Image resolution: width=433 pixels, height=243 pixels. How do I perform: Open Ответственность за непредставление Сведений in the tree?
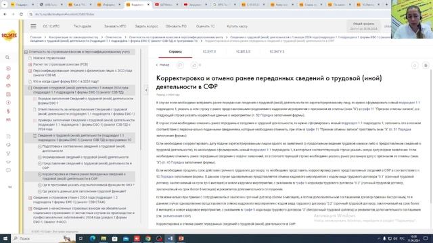coord(86,111)
